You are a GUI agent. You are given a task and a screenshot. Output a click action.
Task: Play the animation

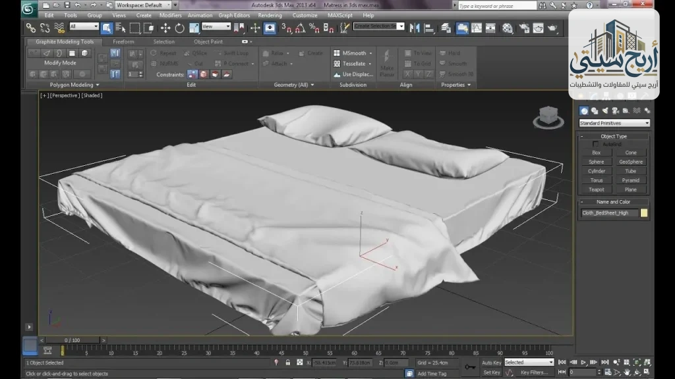tap(583, 362)
